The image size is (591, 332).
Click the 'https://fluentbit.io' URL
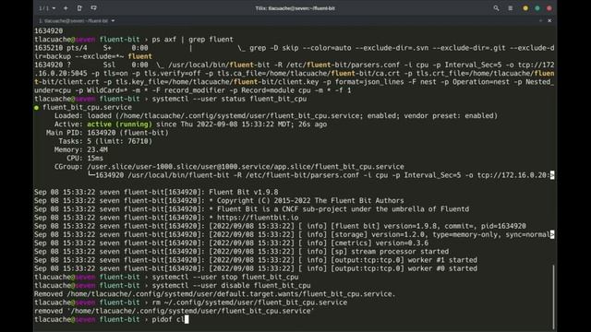(258, 218)
